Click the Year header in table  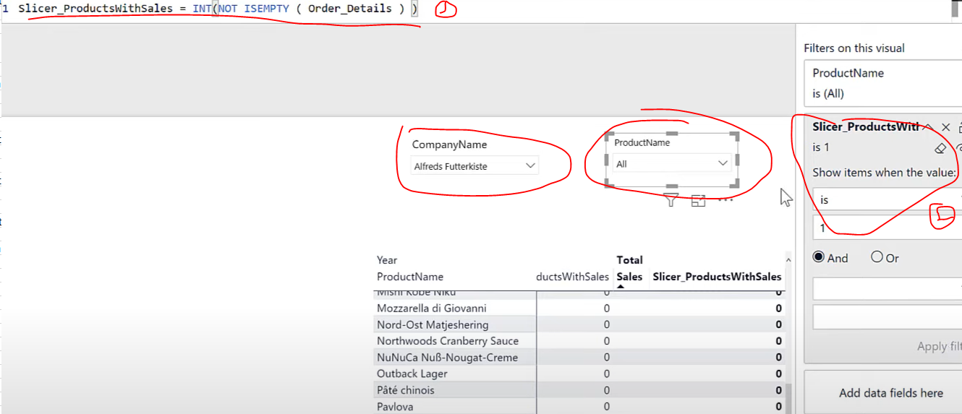[387, 260]
